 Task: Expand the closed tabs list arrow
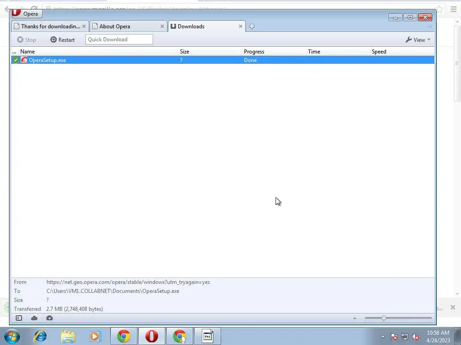coord(430,27)
